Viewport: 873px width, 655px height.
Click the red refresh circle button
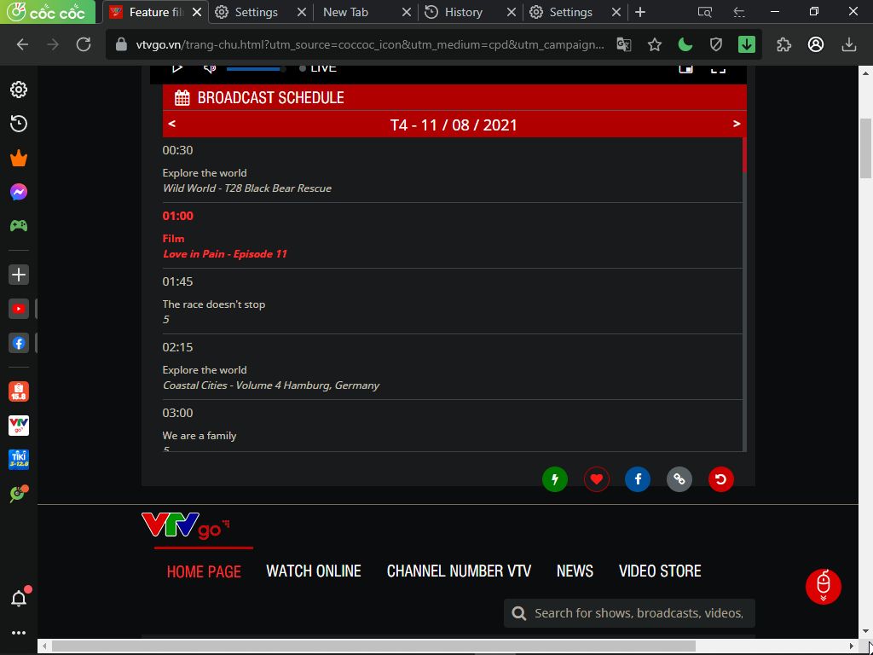[720, 479]
